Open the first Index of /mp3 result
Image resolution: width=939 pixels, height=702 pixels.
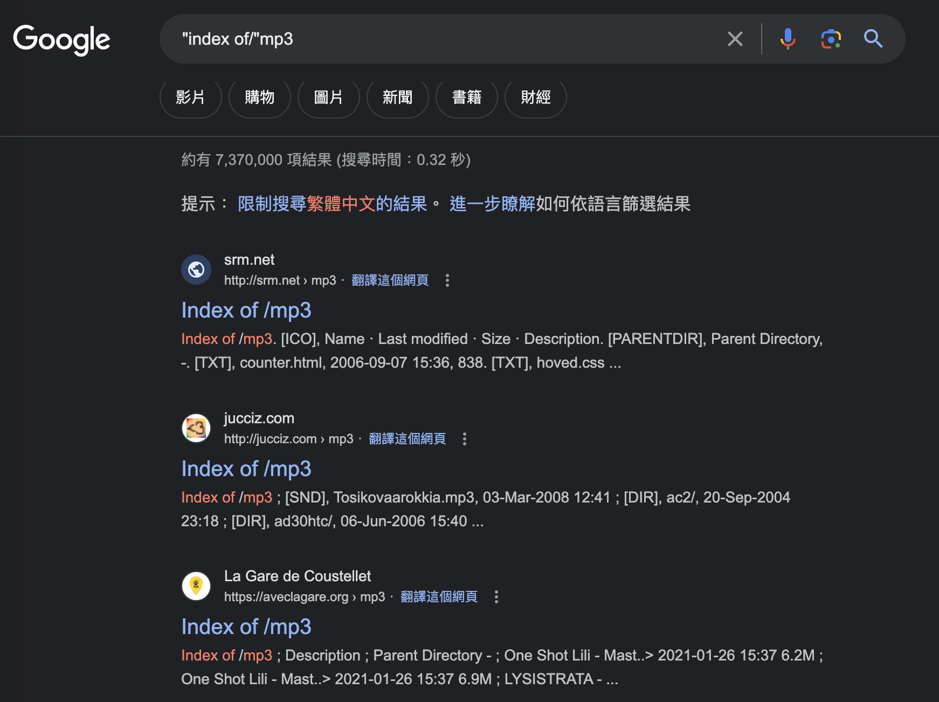[x=246, y=310]
